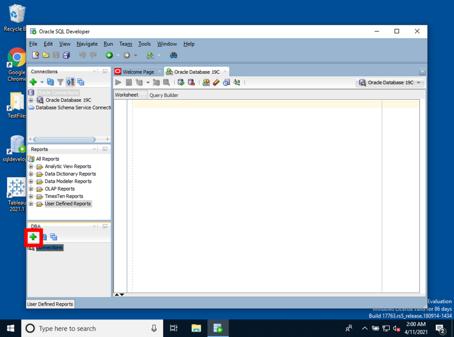The height and width of the screenshot is (337, 454).
Task: Toggle sort/schema browser icon in Connections toolbar
Action: [70, 82]
